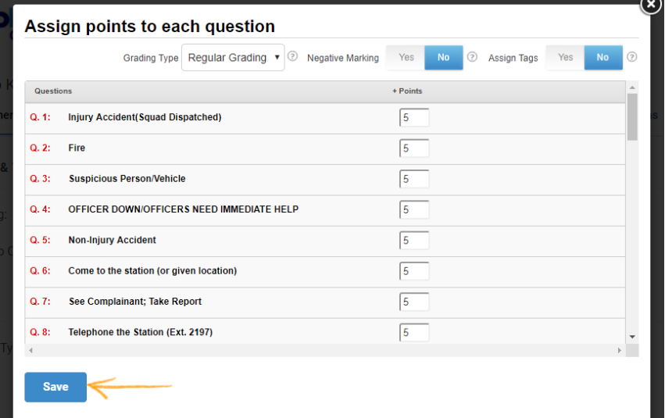Image resolution: width=665 pixels, height=418 pixels.
Task: Enable Assign Tags with Yes
Action: [x=565, y=57]
